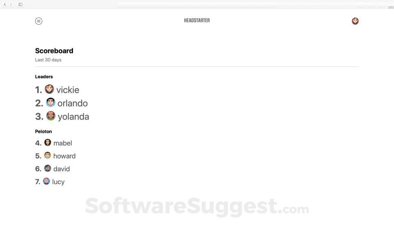Click yolanda's avatar image

(x=50, y=116)
